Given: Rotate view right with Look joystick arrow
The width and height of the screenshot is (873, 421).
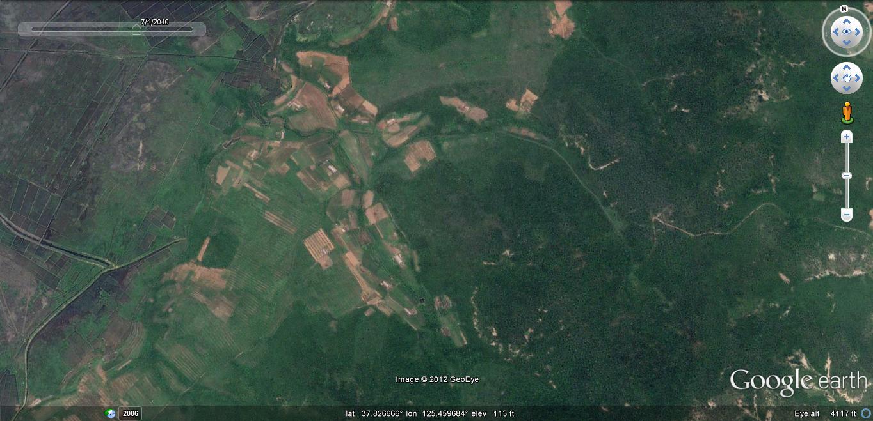Looking at the screenshot, I should (858, 31).
